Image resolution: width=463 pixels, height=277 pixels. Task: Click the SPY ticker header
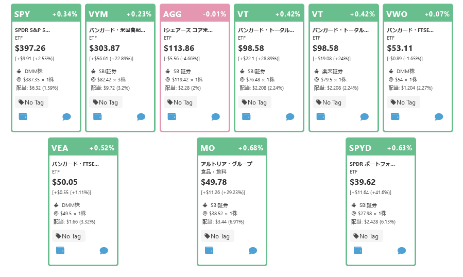pos(22,14)
